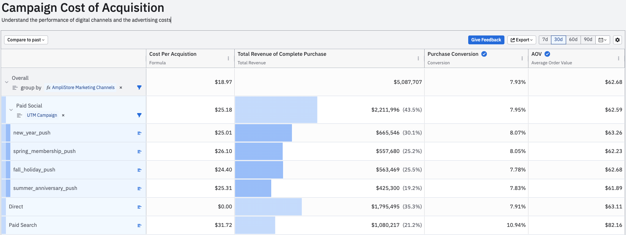Click the filter icon in Paid Social row
This screenshot has width=626, height=235.
(139, 115)
